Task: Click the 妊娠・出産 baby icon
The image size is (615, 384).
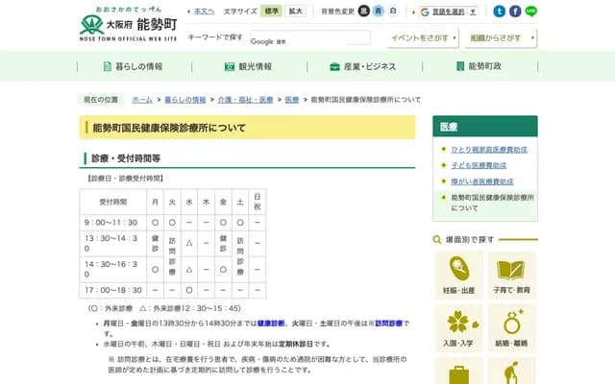Action: click(x=458, y=275)
